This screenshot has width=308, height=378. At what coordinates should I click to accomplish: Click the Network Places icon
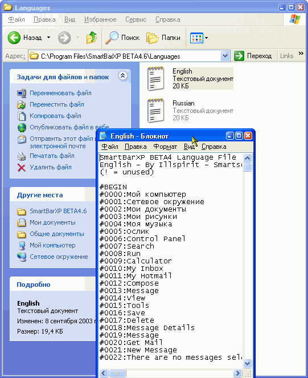click(x=22, y=257)
